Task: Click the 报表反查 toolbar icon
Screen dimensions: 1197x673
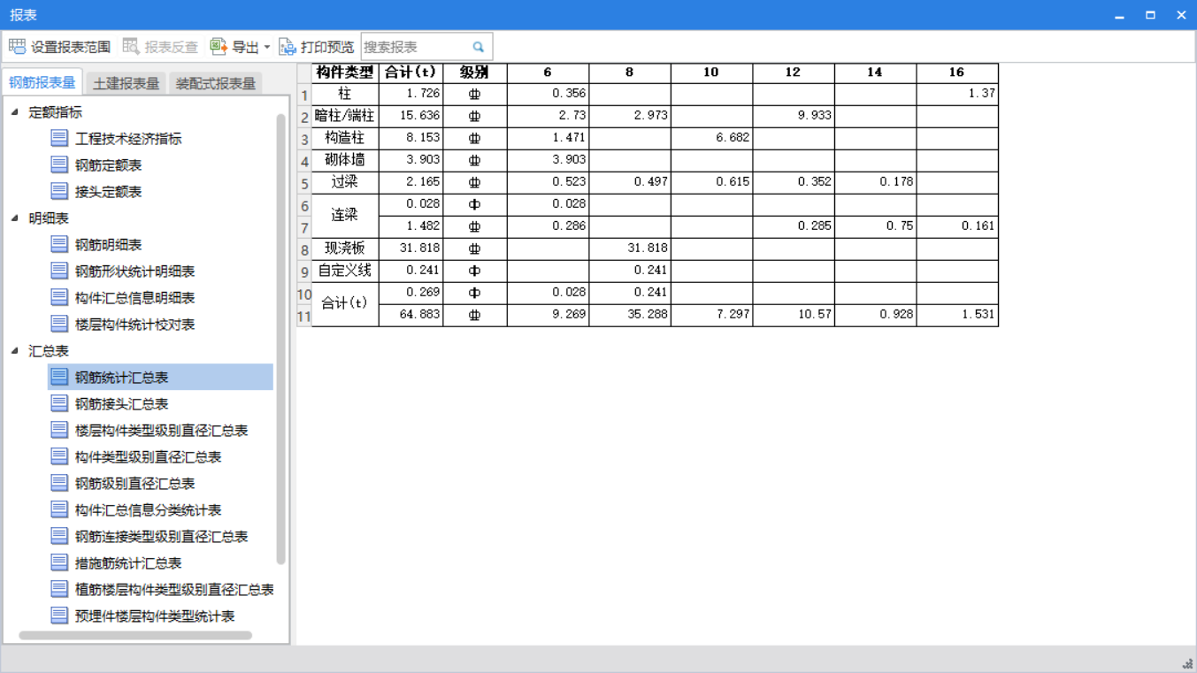Action: [x=131, y=47]
